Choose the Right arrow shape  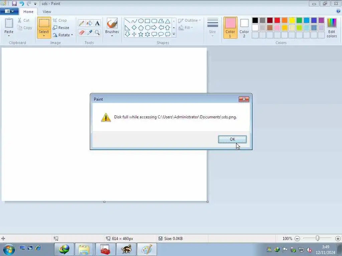pos(154,28)
